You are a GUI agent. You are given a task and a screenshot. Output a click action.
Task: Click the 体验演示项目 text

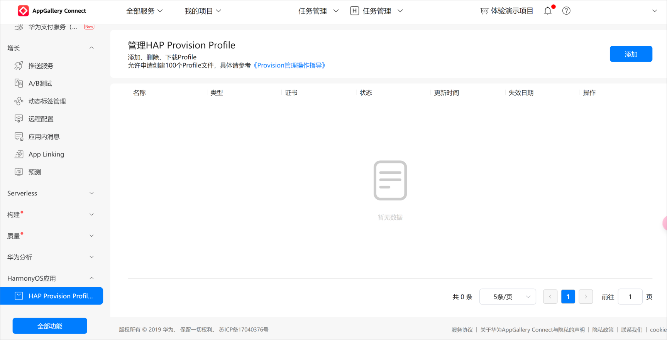click(x=512, y=11)
